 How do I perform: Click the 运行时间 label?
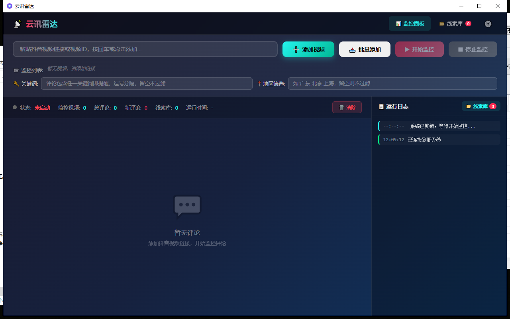(197, 108)
